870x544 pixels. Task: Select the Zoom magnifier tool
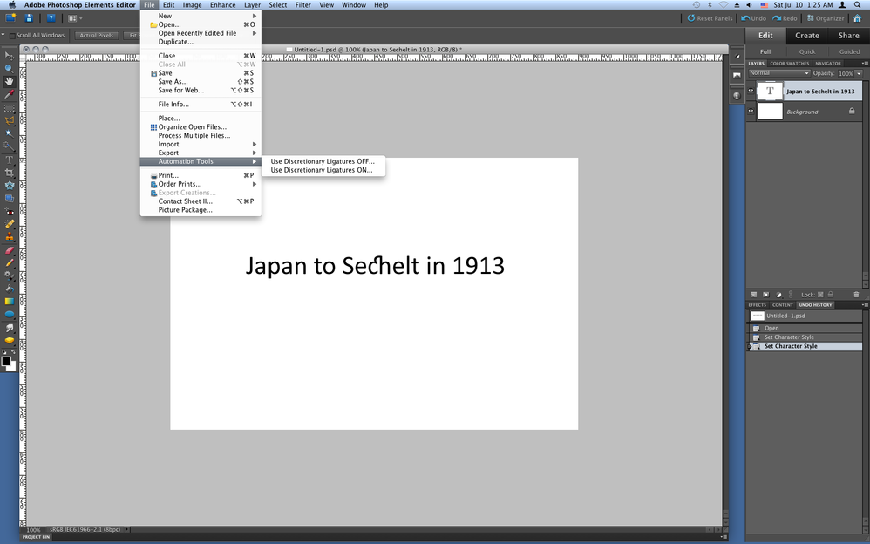point(10,67)
